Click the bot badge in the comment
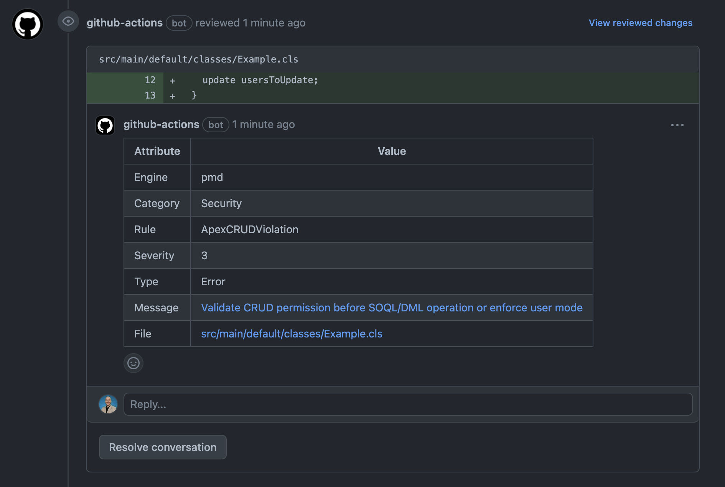 click(x=216, y=125)
